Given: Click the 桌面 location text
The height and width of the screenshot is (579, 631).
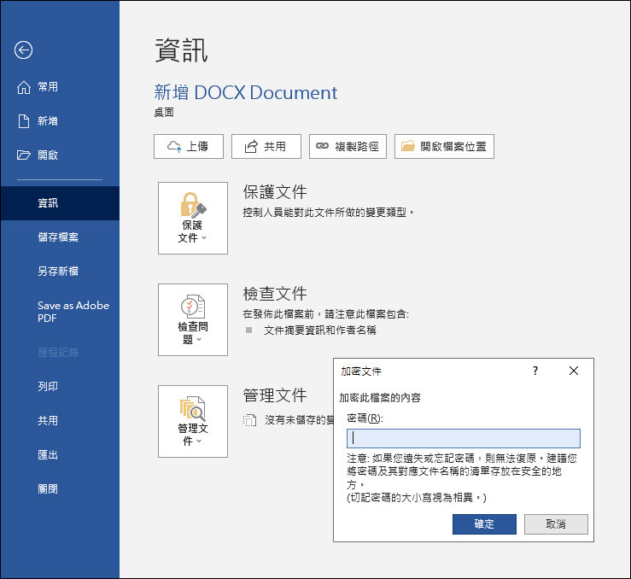Looking at the screenshot, I should [164, 112].
